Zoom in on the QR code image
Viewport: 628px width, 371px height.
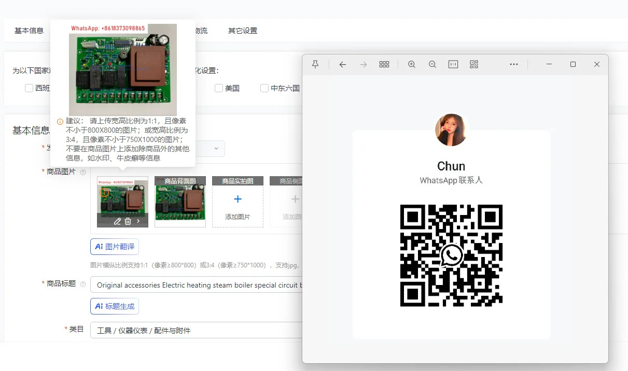412,64
